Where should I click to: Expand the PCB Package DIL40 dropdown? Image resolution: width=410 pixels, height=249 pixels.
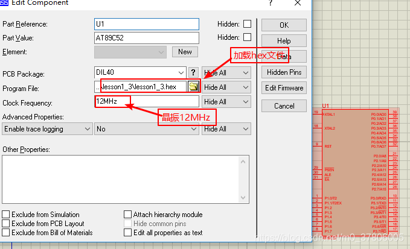point(181,72)
